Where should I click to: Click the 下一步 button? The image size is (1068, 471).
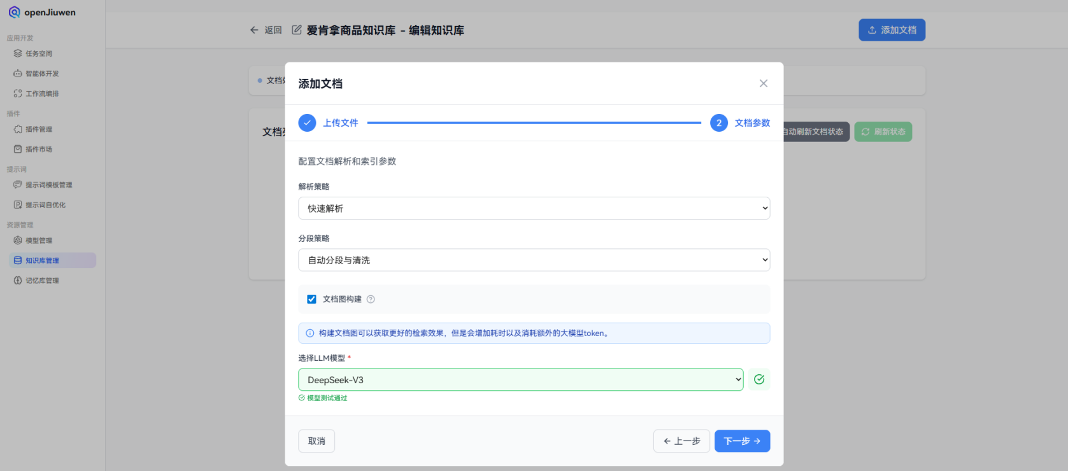(x=742, y=441)
